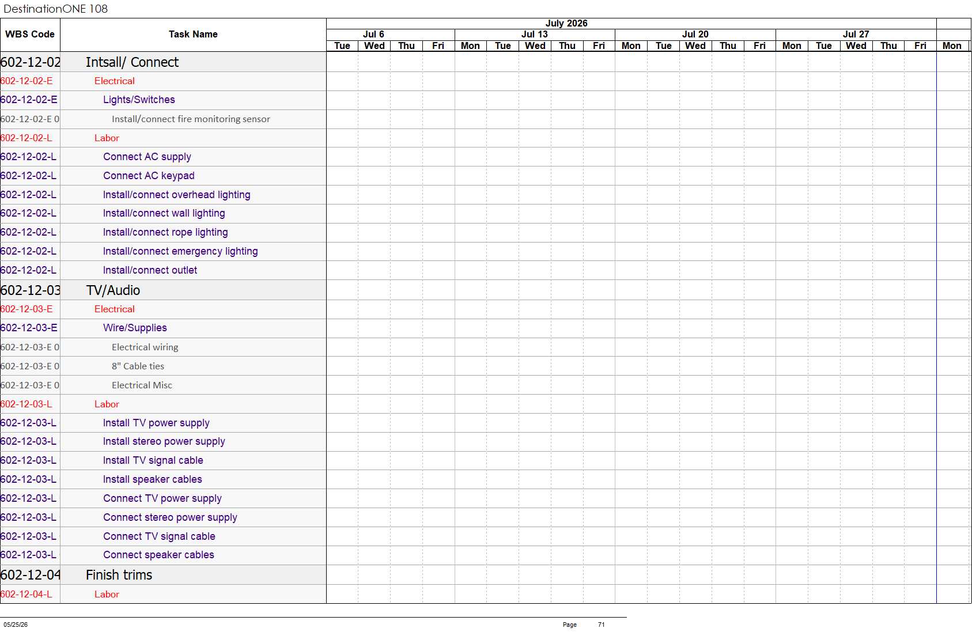Click 'Connect speaker cables' task
The image size is (972, 632).
click(x=158, y=555)
